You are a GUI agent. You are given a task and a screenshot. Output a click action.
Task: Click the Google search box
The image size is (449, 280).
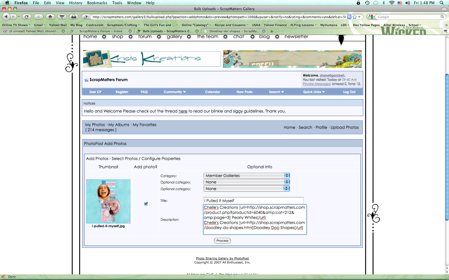tap(408, 17)
